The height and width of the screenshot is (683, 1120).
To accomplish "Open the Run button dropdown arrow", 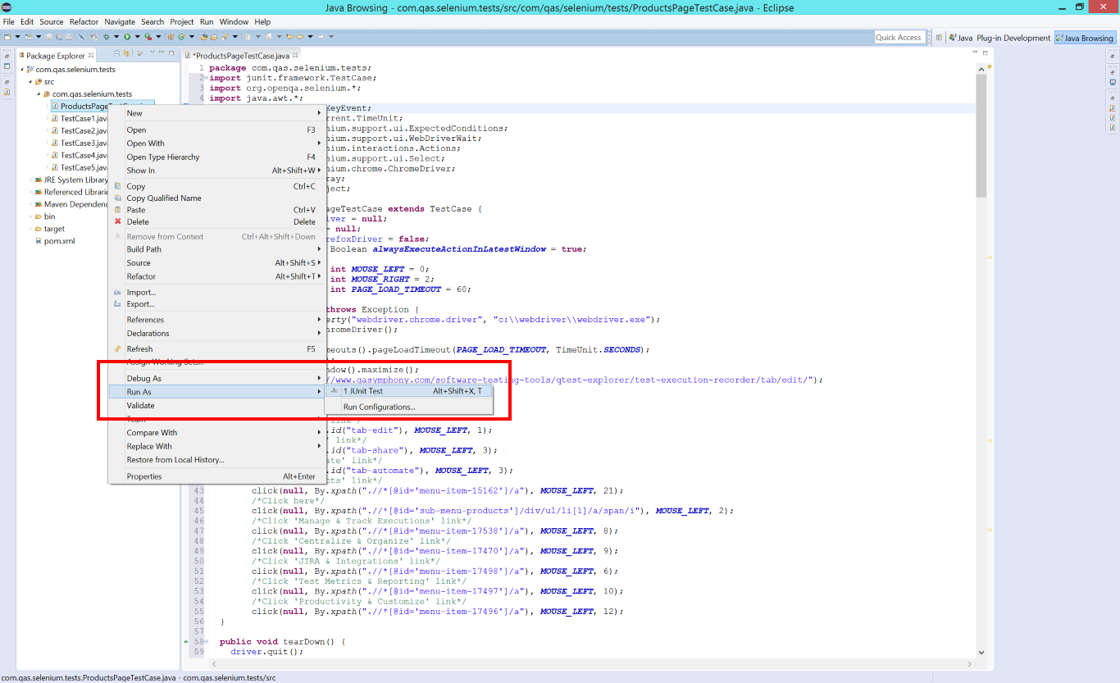I will tap(137, 37).
